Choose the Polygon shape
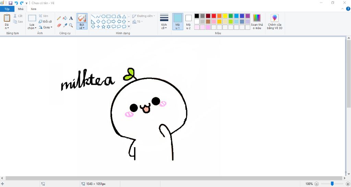 119,16
